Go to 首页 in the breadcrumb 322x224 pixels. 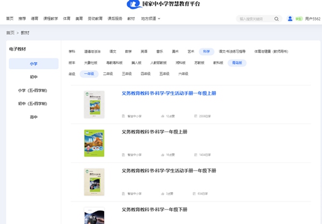pyautogui.click(x=10, y=33)
